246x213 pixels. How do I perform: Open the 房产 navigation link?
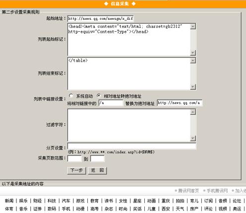tap(194, 209)
